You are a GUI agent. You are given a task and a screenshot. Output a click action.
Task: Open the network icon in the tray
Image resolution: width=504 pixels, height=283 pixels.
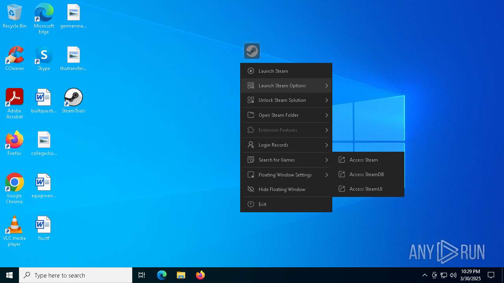444,275
